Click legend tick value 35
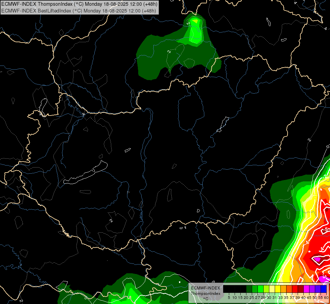This screenshot has width=330, height=304. click(287, 298)
